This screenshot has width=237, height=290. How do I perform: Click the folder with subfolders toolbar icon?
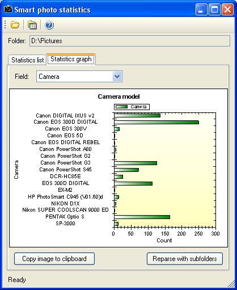pos(32,25)
